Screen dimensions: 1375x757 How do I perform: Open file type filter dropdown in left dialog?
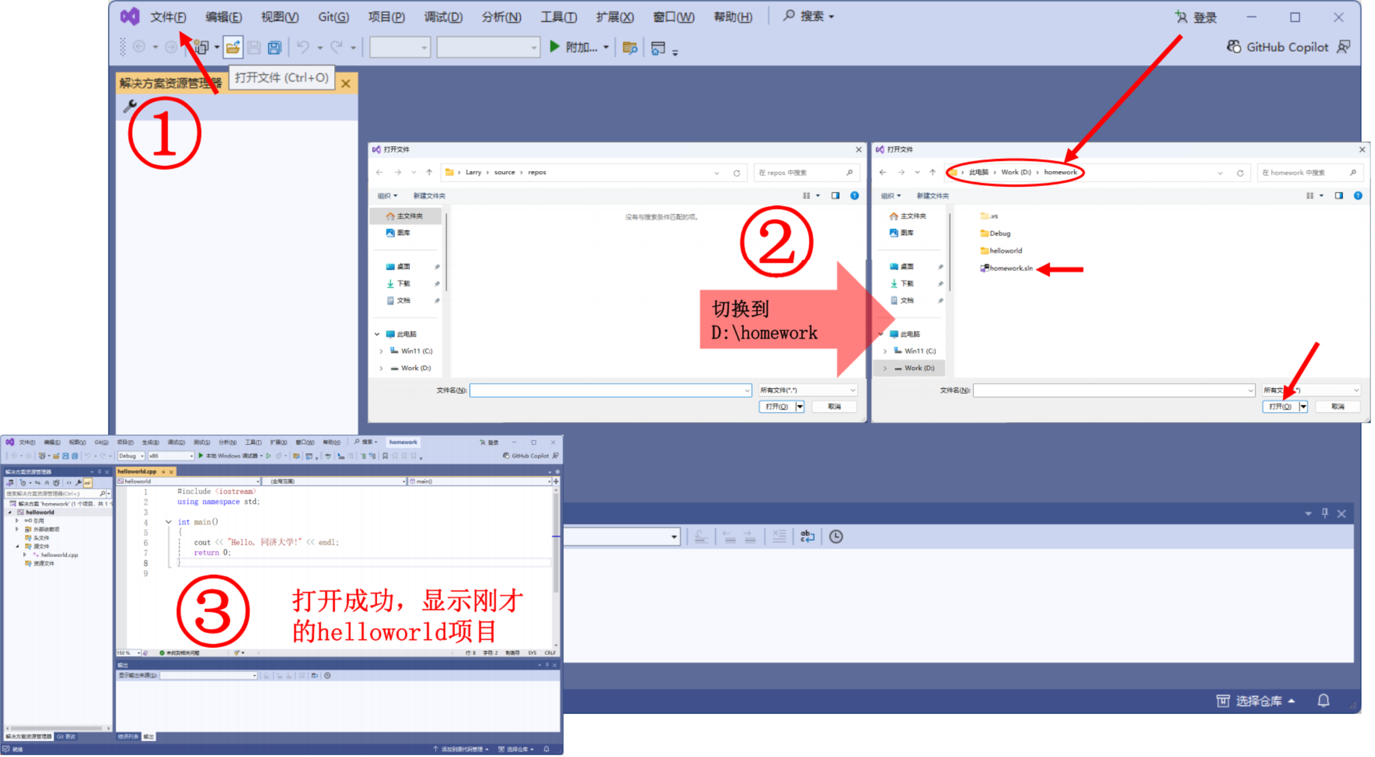(808, 391)
